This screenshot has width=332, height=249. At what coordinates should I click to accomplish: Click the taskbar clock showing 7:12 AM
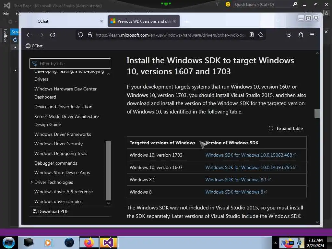click(x=315, y=243)
